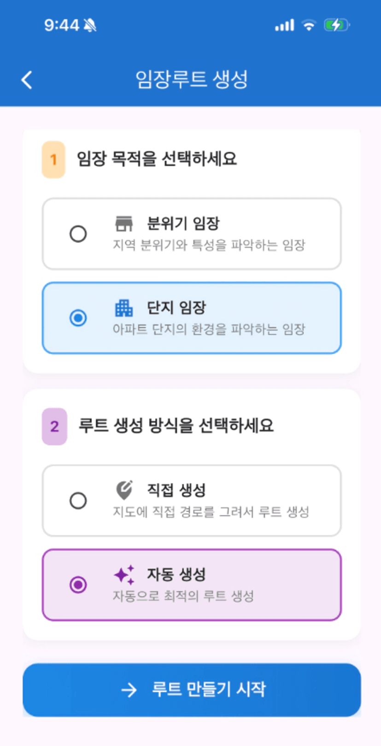Select the 단지 임장 radio button
Viewport: 381px width, 746px height.
78,318
